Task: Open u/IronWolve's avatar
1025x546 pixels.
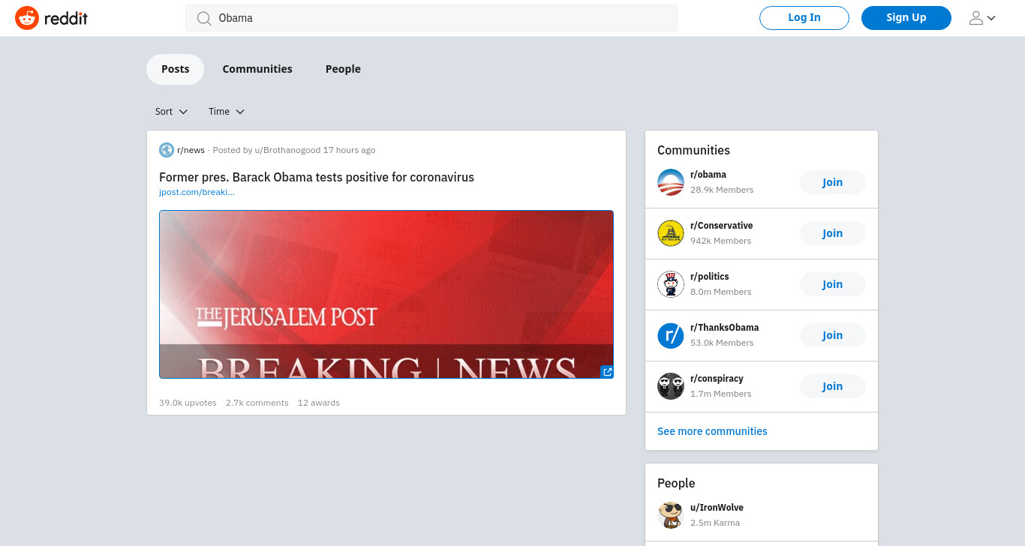Action: point(671,515)
